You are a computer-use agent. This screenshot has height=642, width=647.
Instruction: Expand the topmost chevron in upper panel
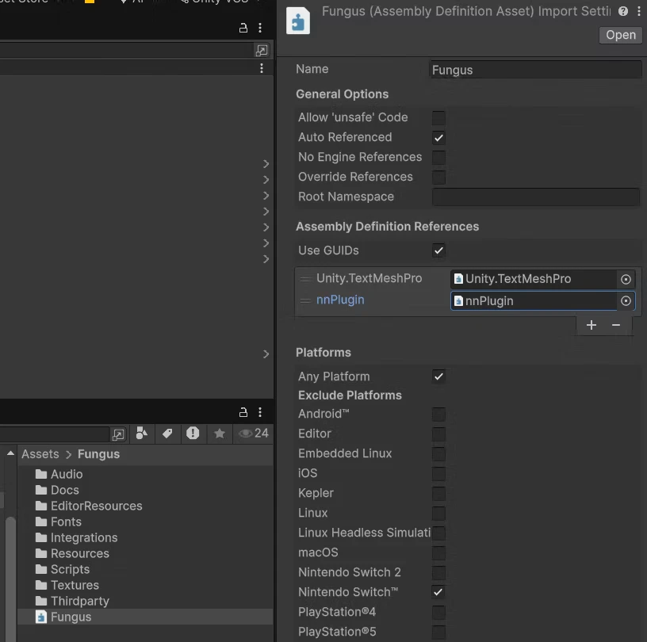[266, 164]
